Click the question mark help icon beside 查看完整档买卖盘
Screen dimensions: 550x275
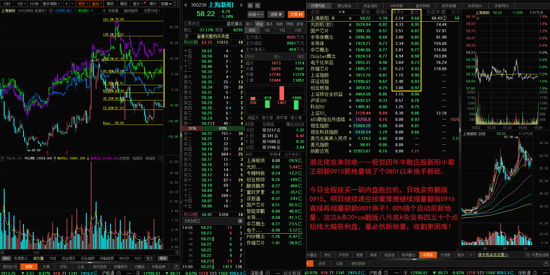click(x=186, y=37)
